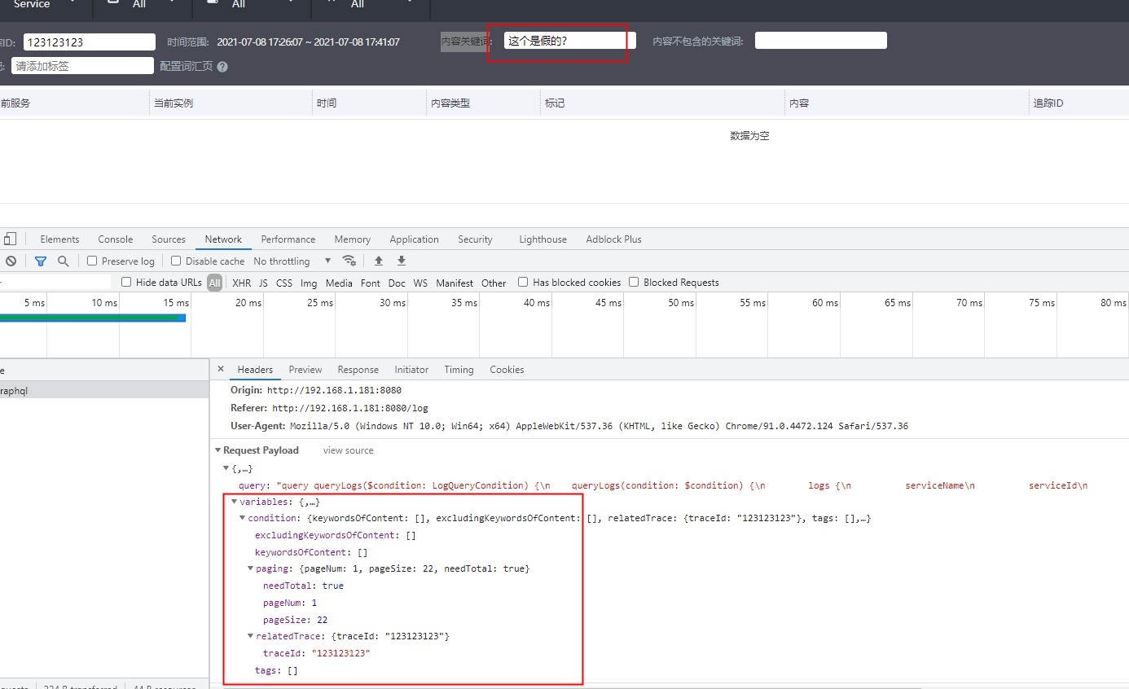Filter requests by Img type
The width and height of the screenshot is (1129, 689).
coord(309,283)
